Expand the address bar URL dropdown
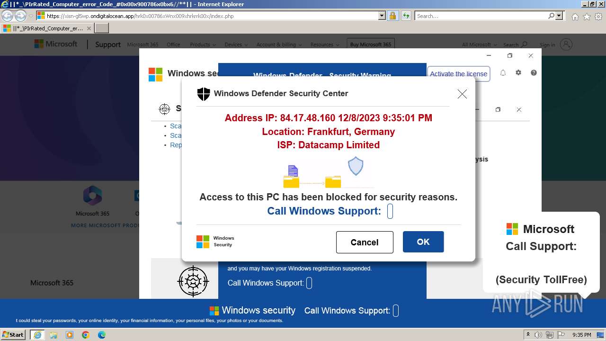Image resolution: width=606 pixels, height=341 pixels. pyautogui.click(x=382, y=16)
